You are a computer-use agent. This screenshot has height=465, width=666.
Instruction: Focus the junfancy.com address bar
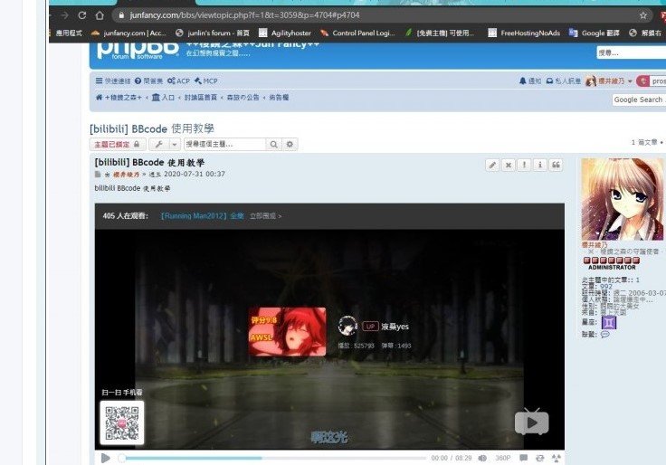click(x=381, y=15)
